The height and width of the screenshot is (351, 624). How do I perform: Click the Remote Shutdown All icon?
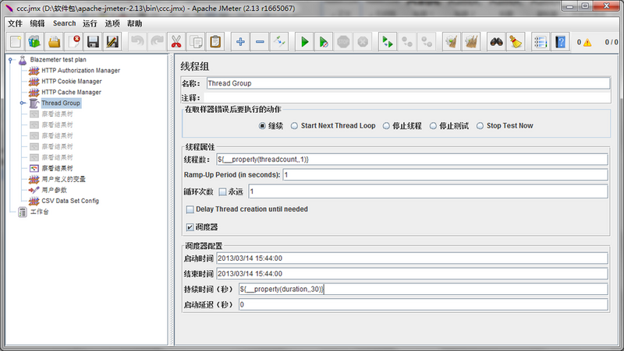(x=427, y=42)
